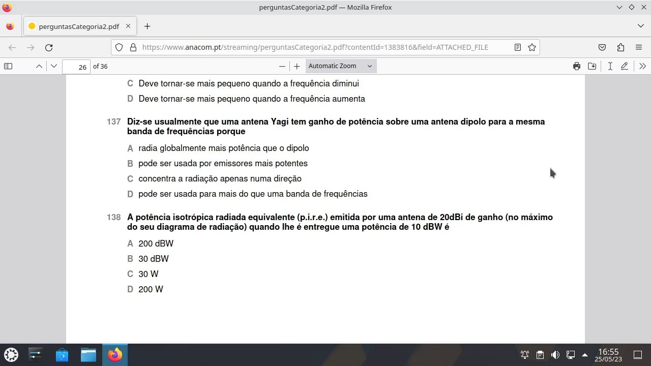Screen dimensions: 651x366
Task: Open the software store taskbar icon
Action: click(62, 354)
